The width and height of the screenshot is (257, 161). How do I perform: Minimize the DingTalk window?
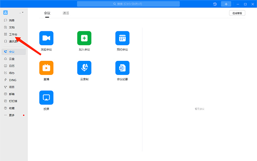pos(238,4)
